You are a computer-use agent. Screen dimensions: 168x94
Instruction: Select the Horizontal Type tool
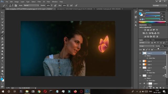(x=2, y=61)
